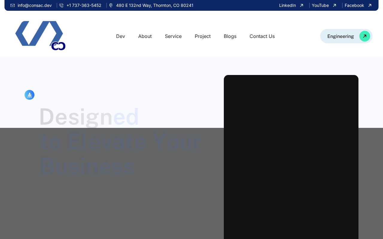Call the +1 737-363-5452 number link

coord(84,5)
